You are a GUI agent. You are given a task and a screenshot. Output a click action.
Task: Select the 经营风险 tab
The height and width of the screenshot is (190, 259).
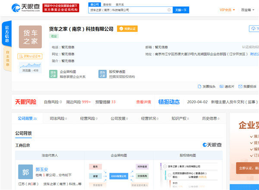coord(88,118)
